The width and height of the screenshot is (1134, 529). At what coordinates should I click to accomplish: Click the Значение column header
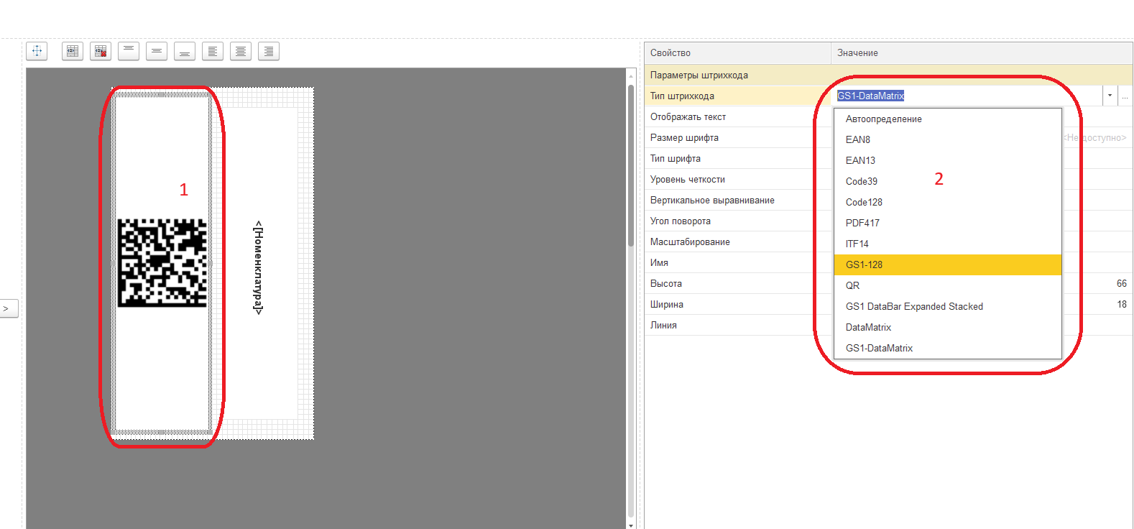tap(982, 53)
